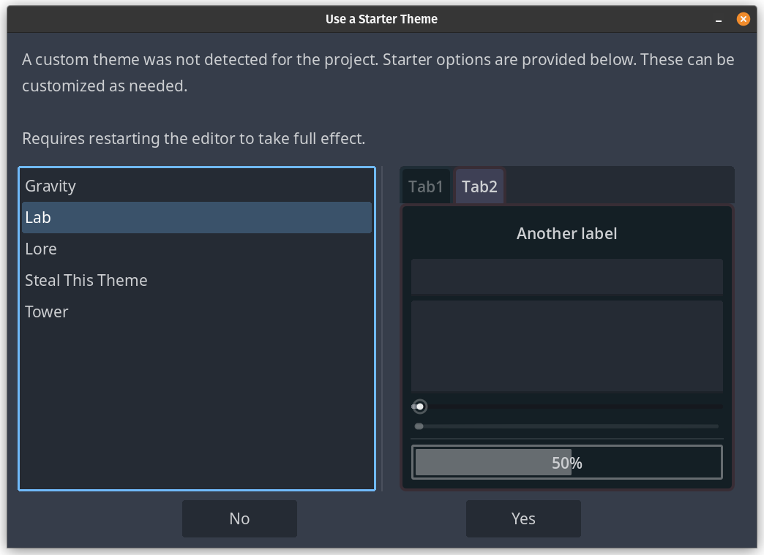Screen dimensions: 764x555
Task: Open Tab2 in the theme preview
Action: point(479,187)
